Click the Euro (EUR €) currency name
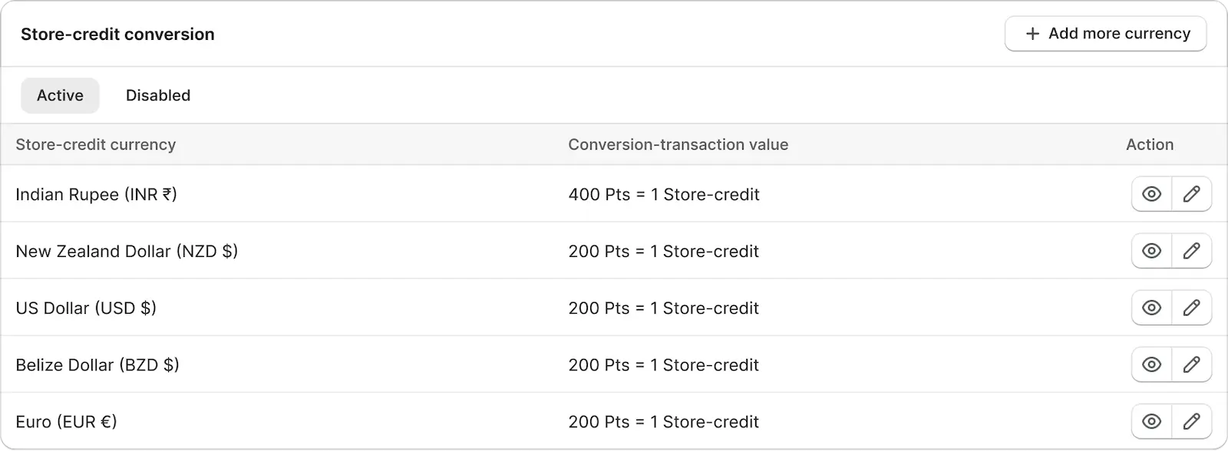Image resolution: width=1228 pixels, height=451 pixels. click(x=66, y=421)
